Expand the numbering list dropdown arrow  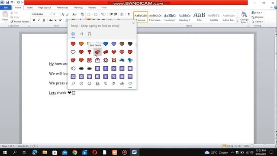[x=99, y=14]
